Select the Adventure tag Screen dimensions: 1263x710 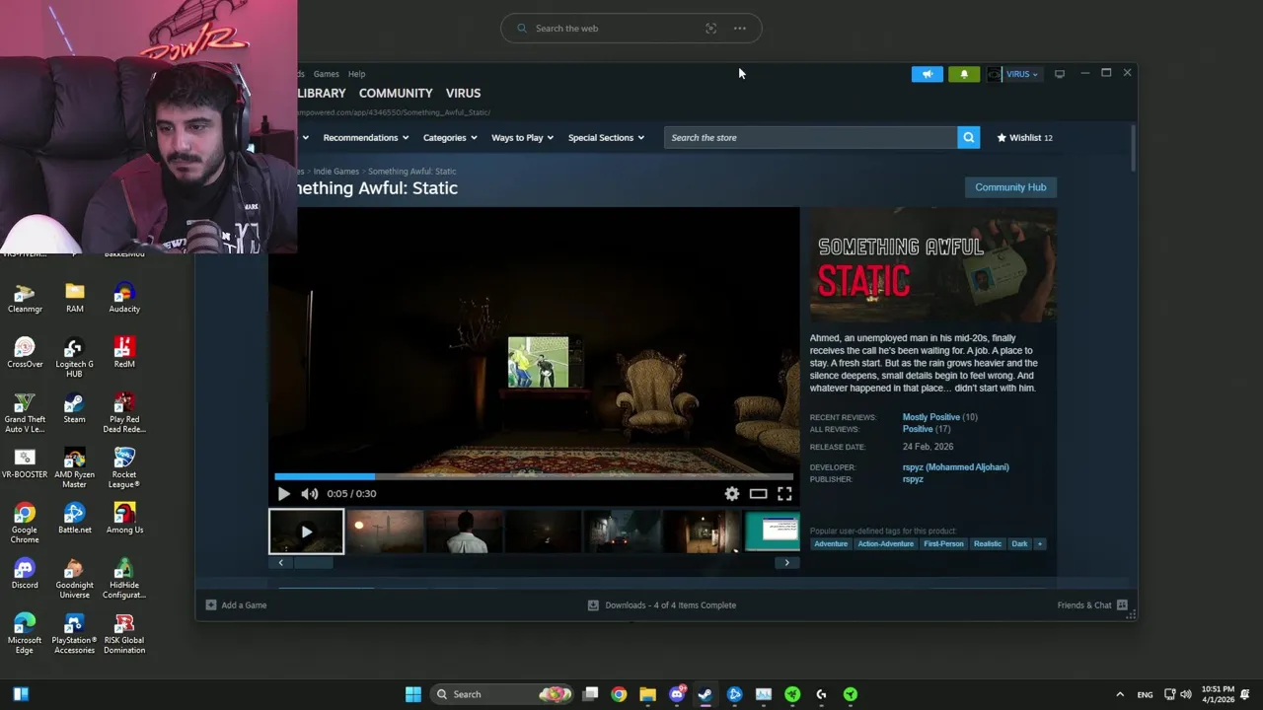(x=831, y=544)
